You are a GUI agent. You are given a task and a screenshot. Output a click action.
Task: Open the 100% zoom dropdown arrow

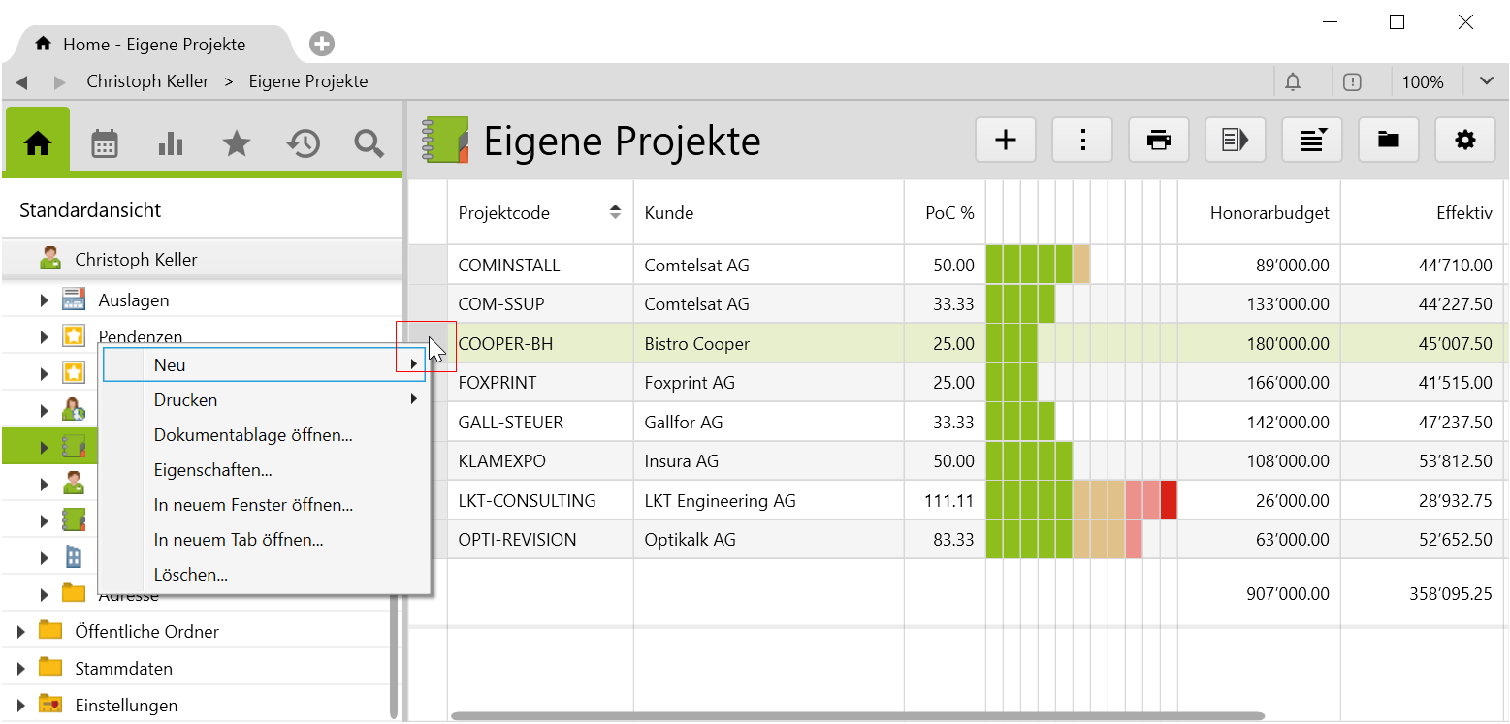(x=1486, y=81)
